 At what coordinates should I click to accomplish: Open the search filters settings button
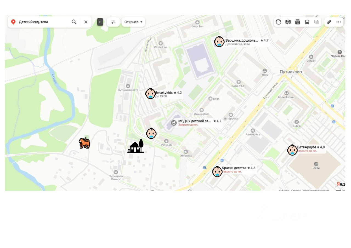coord(113,22)
